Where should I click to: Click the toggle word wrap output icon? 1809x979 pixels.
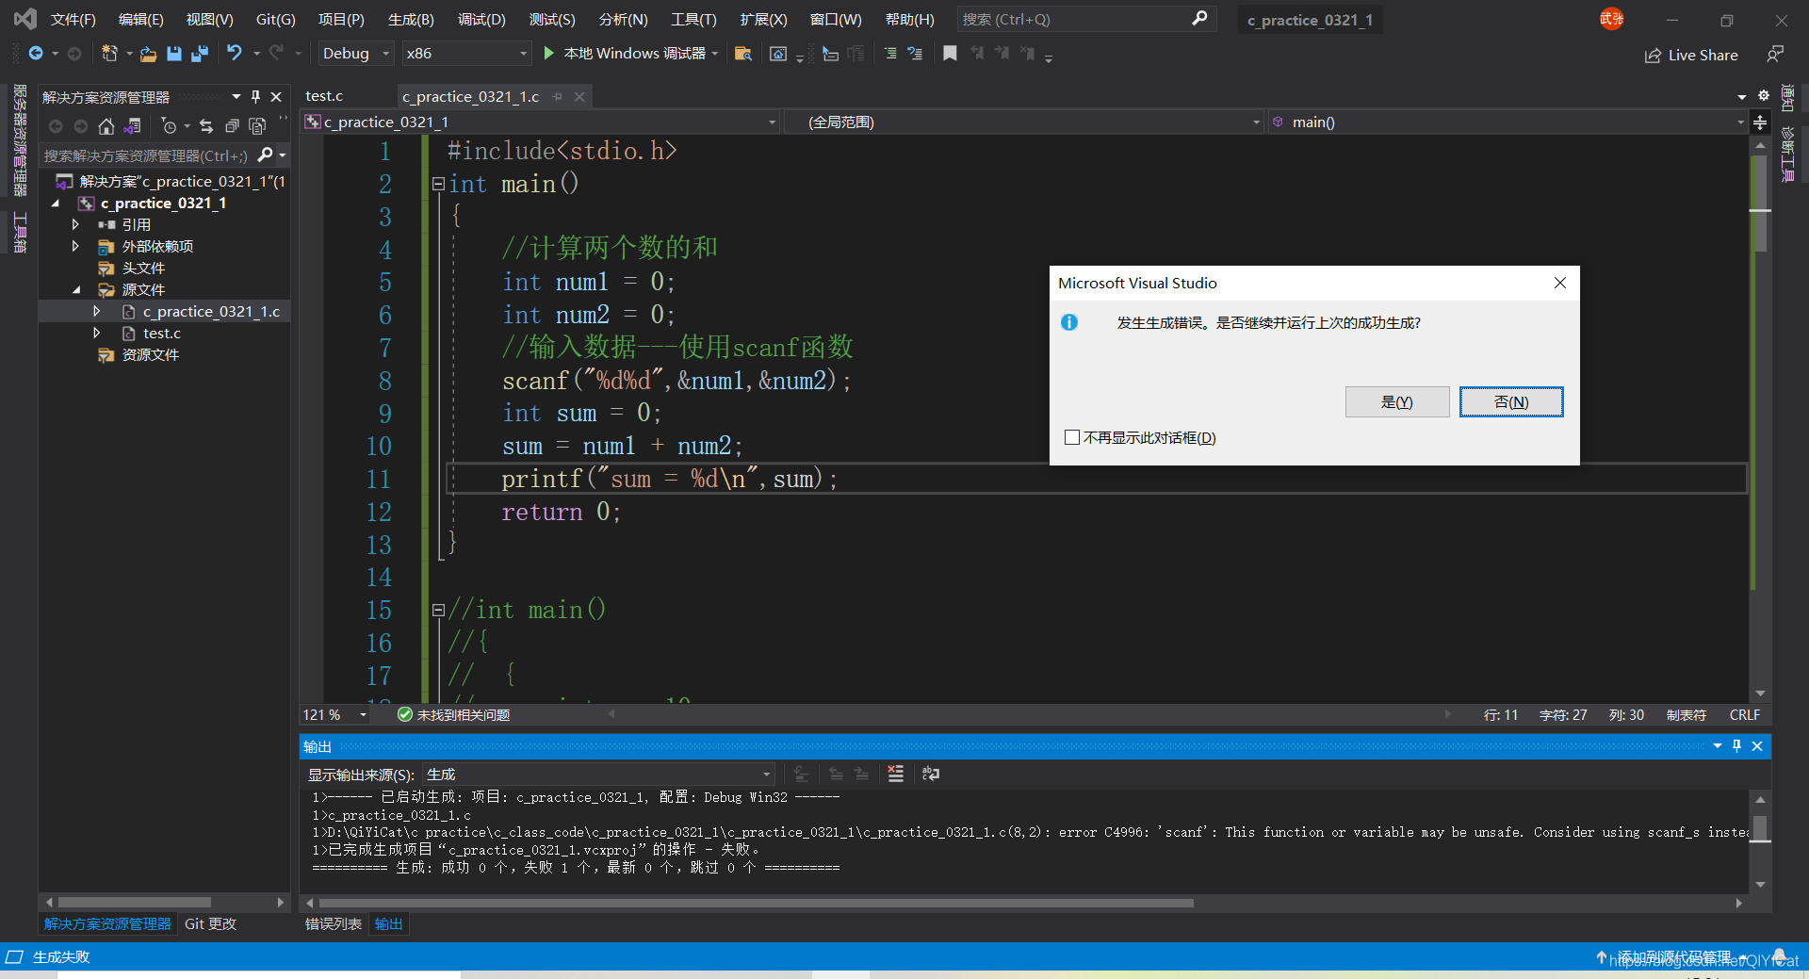point(930,774)
